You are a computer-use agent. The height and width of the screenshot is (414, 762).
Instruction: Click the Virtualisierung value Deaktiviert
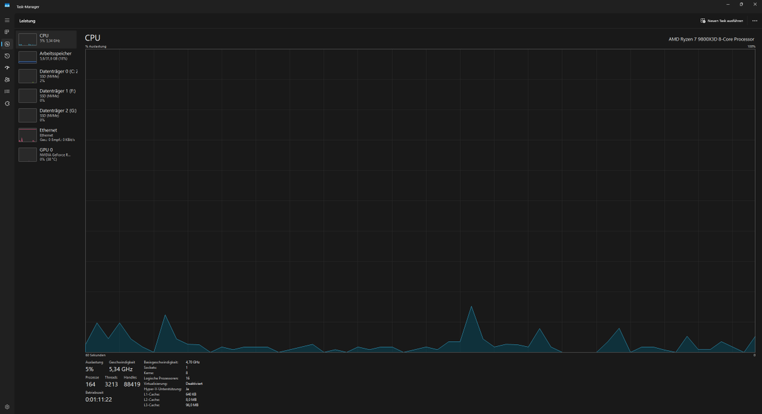point(194,384)
